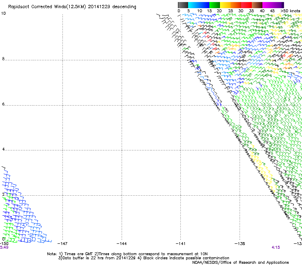Click legend tick label '40'
Image resolution: width=302 pixels, height=265 pixels.
point(262,11)
